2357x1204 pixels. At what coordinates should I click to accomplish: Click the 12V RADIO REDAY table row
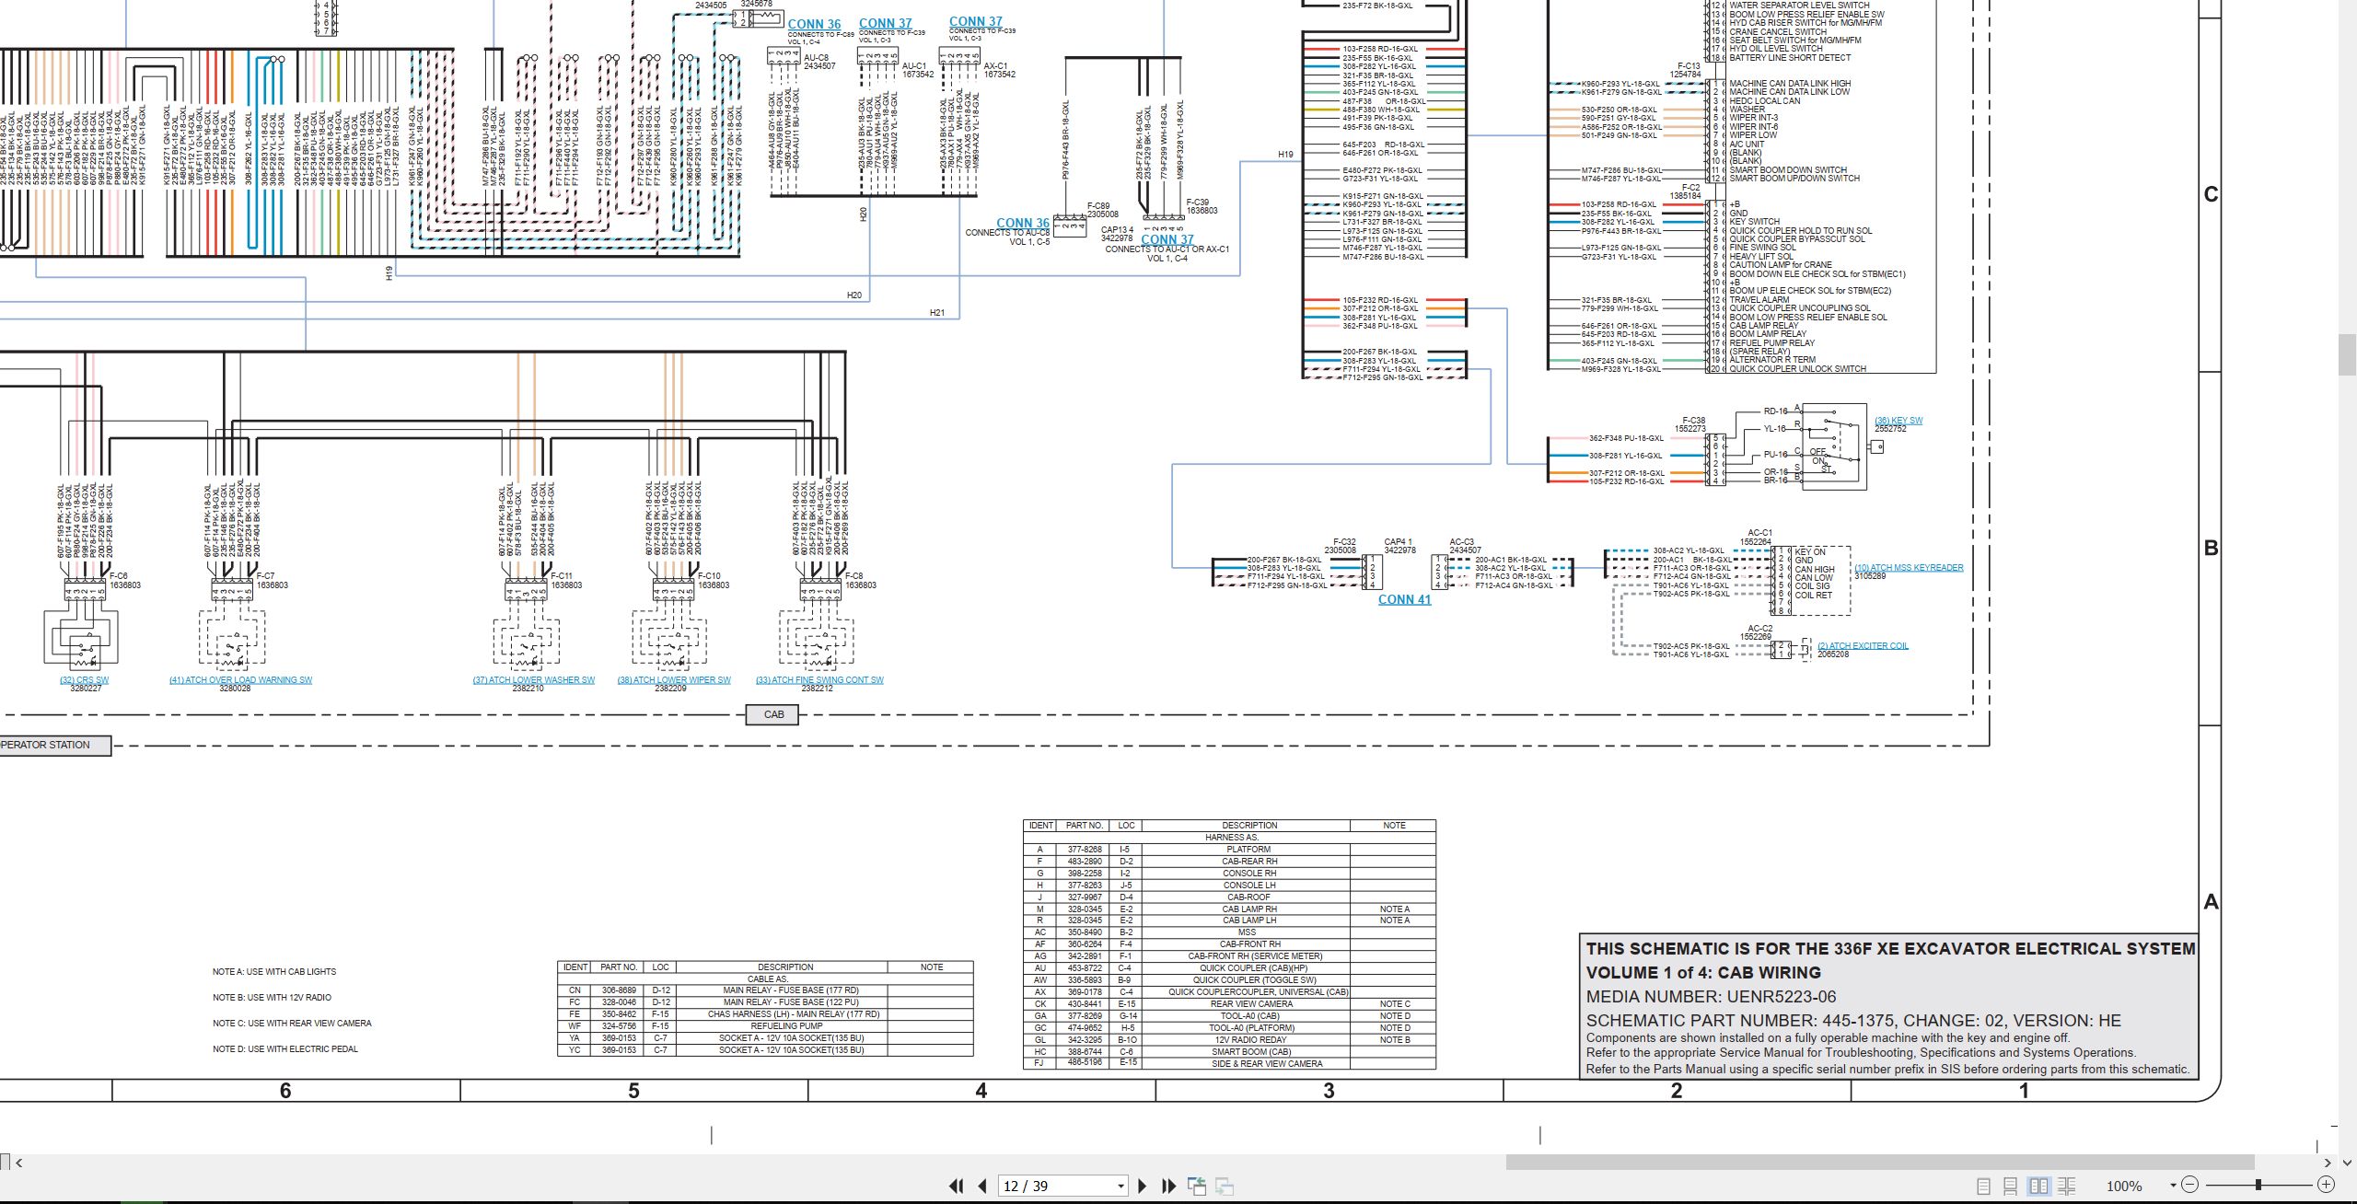click(1229, 1040)
